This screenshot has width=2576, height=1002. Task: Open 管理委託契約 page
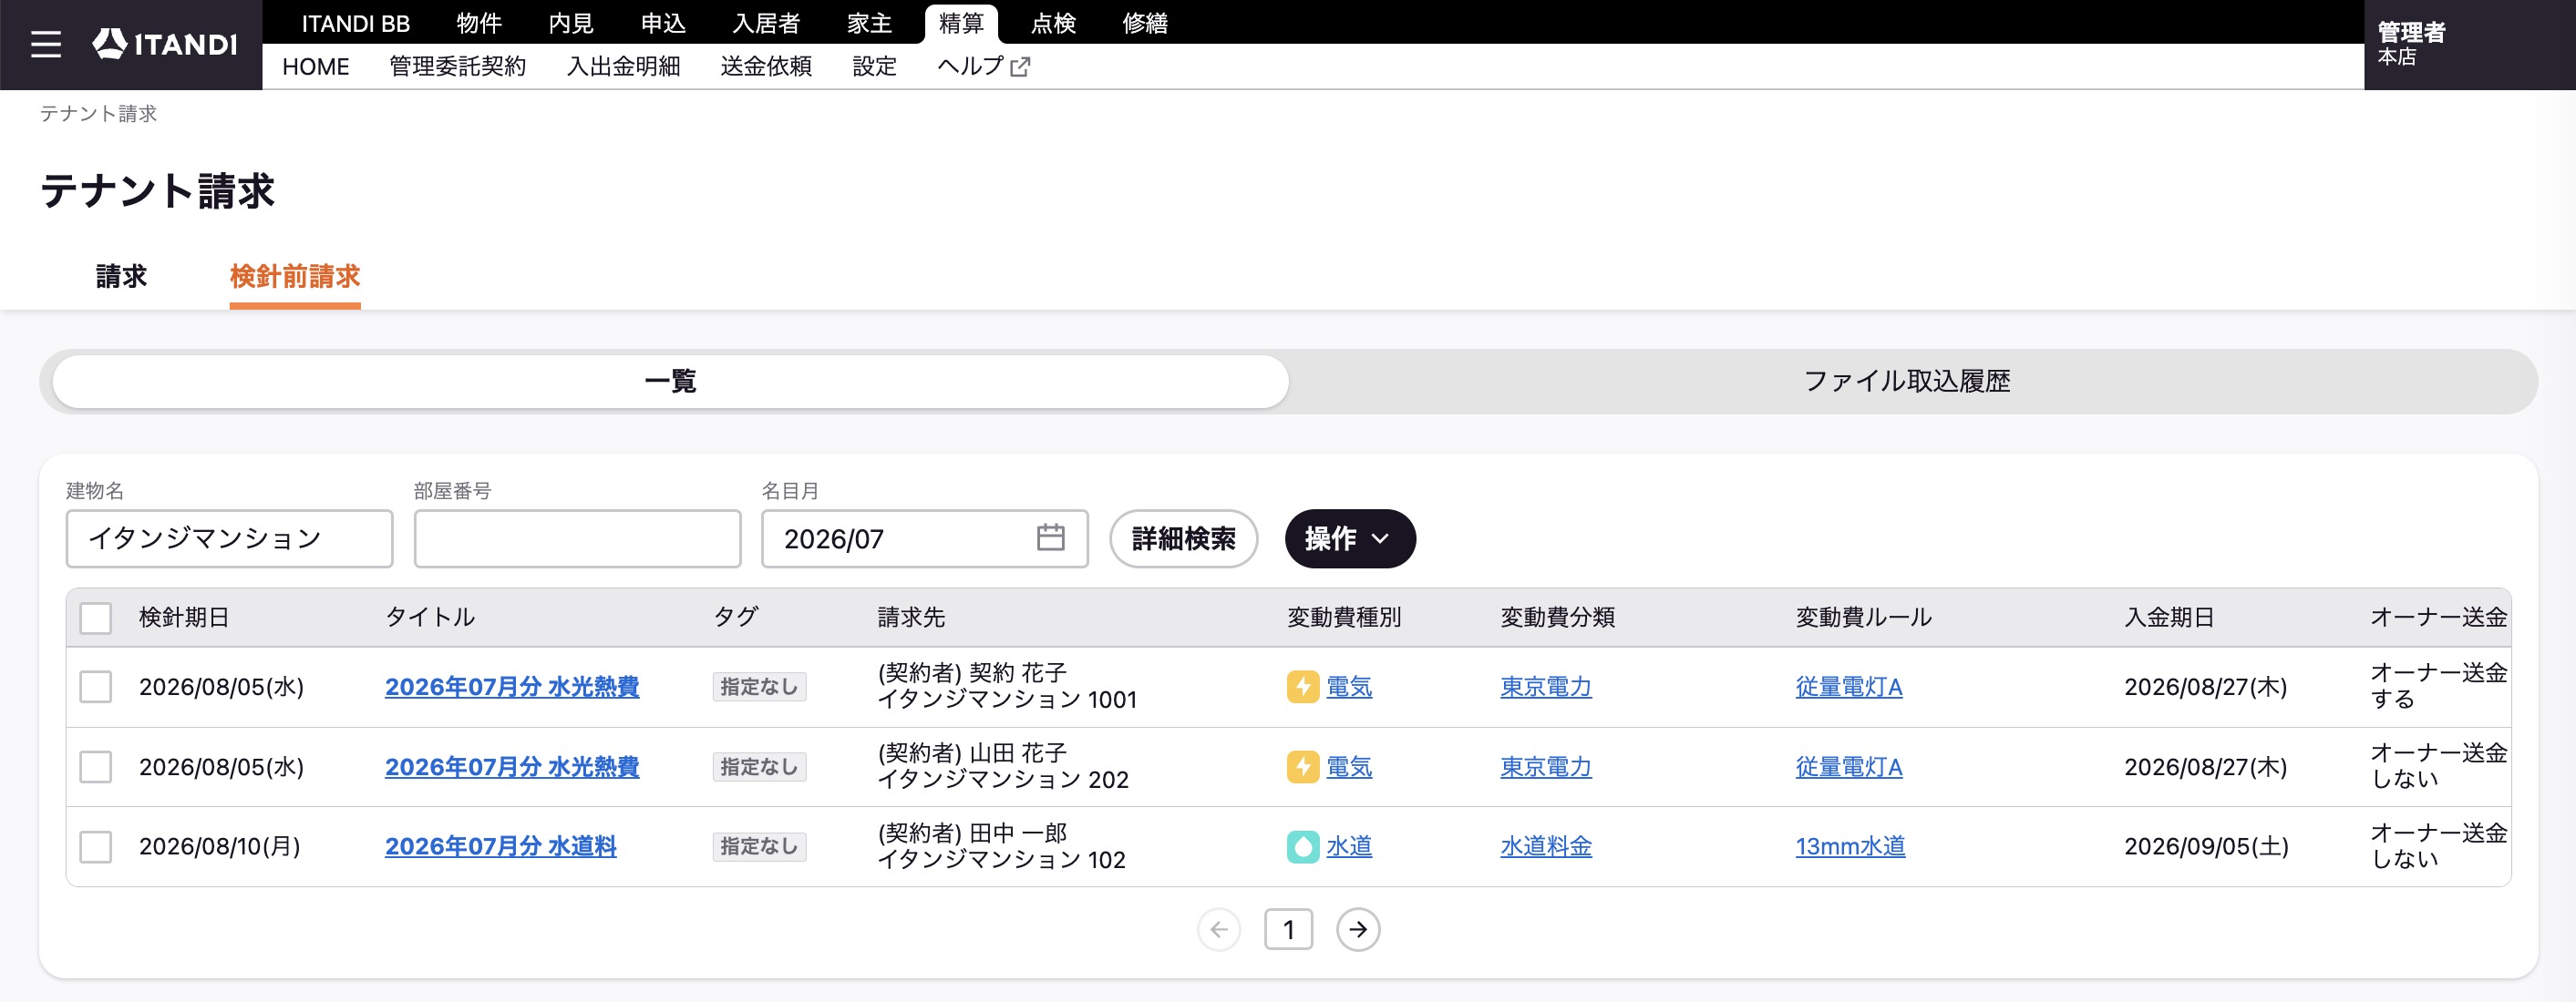[457, 66]
